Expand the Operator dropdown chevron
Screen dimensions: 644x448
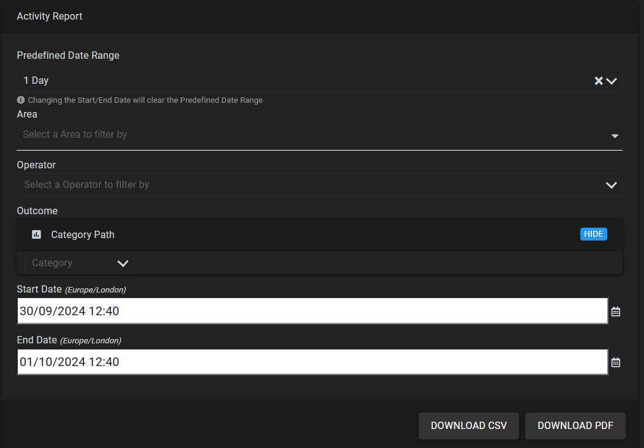point(611,185)
